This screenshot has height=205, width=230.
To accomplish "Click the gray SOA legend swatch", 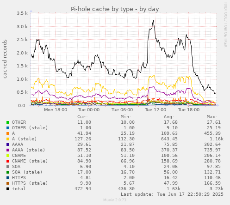I will point(8,167).
